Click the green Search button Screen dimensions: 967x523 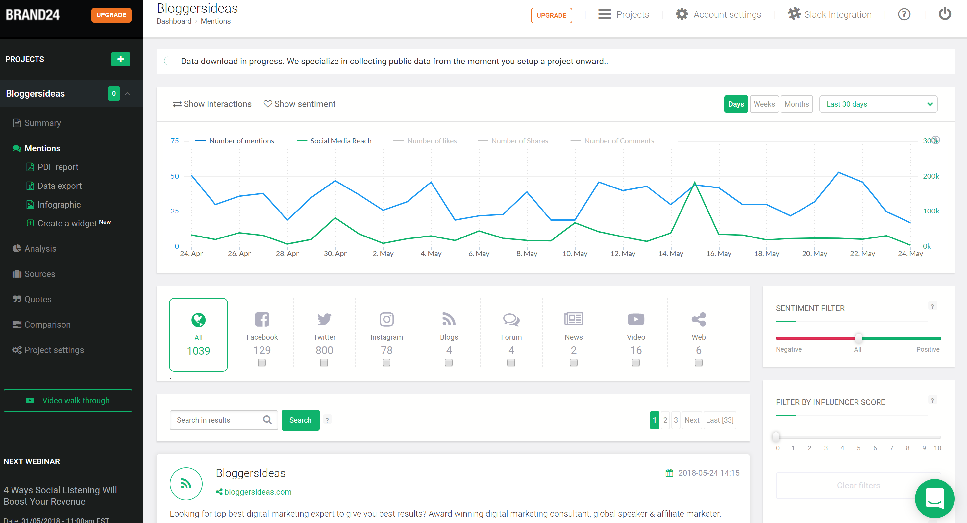pyautogui.click(x=300, y=420)
